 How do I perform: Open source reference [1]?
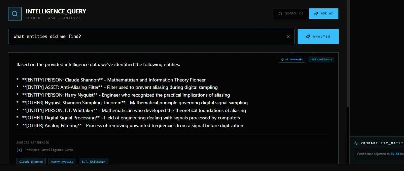point(19,150)
